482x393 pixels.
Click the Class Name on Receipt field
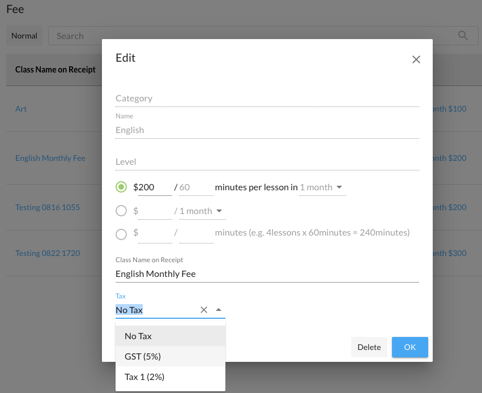[x=267, y=274]
